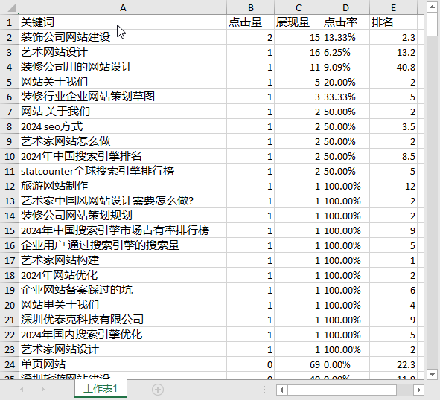Click previous sheet navigation arrow
The height and width of the screenshot is (400, 440).
pyautogui.click(x=22, y=390)
